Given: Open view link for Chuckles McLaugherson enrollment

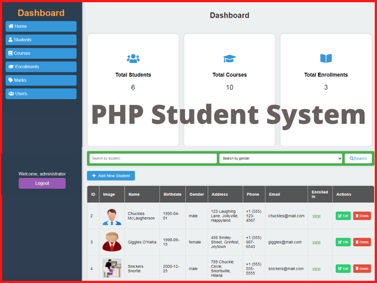Looking at the screenshot, I should [x=316, y=216].
